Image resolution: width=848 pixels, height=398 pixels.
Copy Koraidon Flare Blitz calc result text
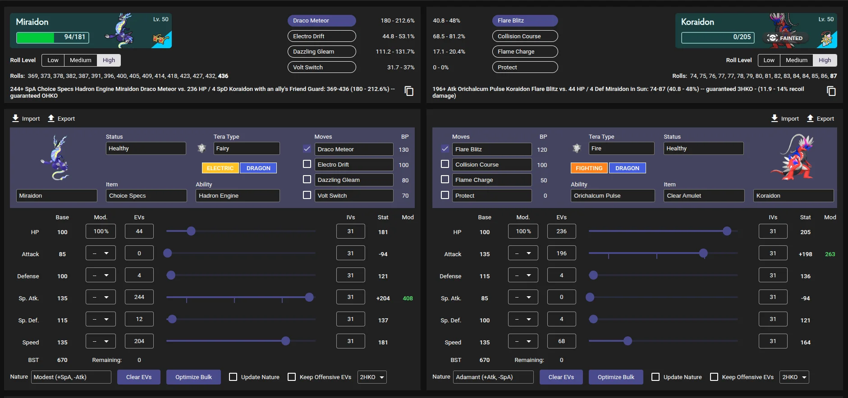coord(831,91)
